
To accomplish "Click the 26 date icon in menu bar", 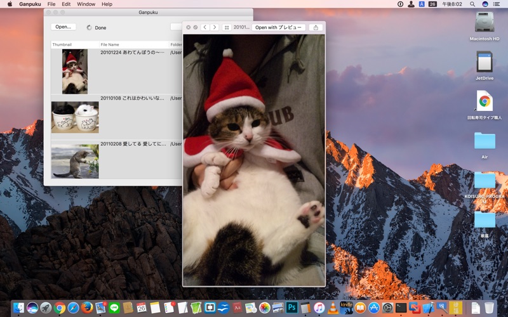I will pos(432,4).
